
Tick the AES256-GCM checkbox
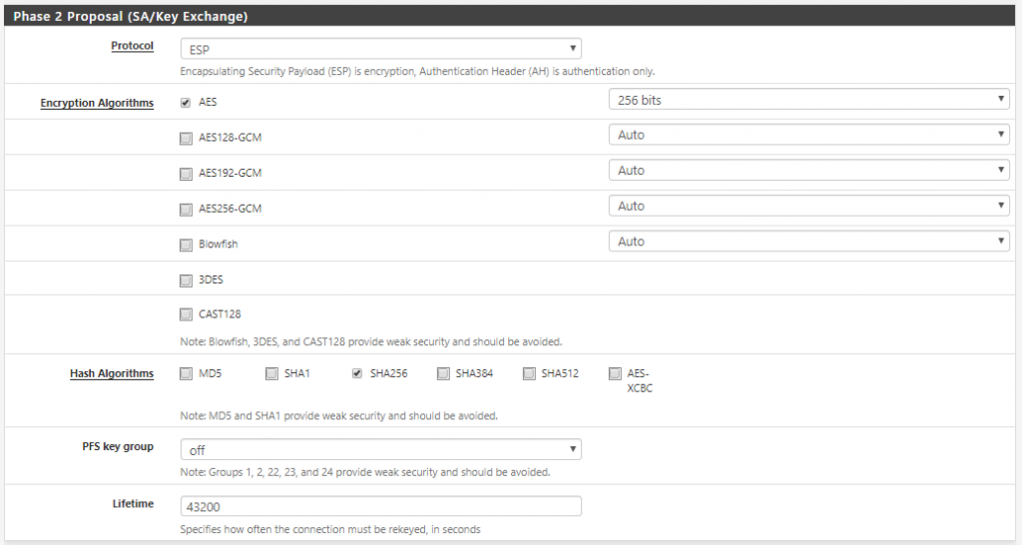pyautogui.click(x=186, y=210)
